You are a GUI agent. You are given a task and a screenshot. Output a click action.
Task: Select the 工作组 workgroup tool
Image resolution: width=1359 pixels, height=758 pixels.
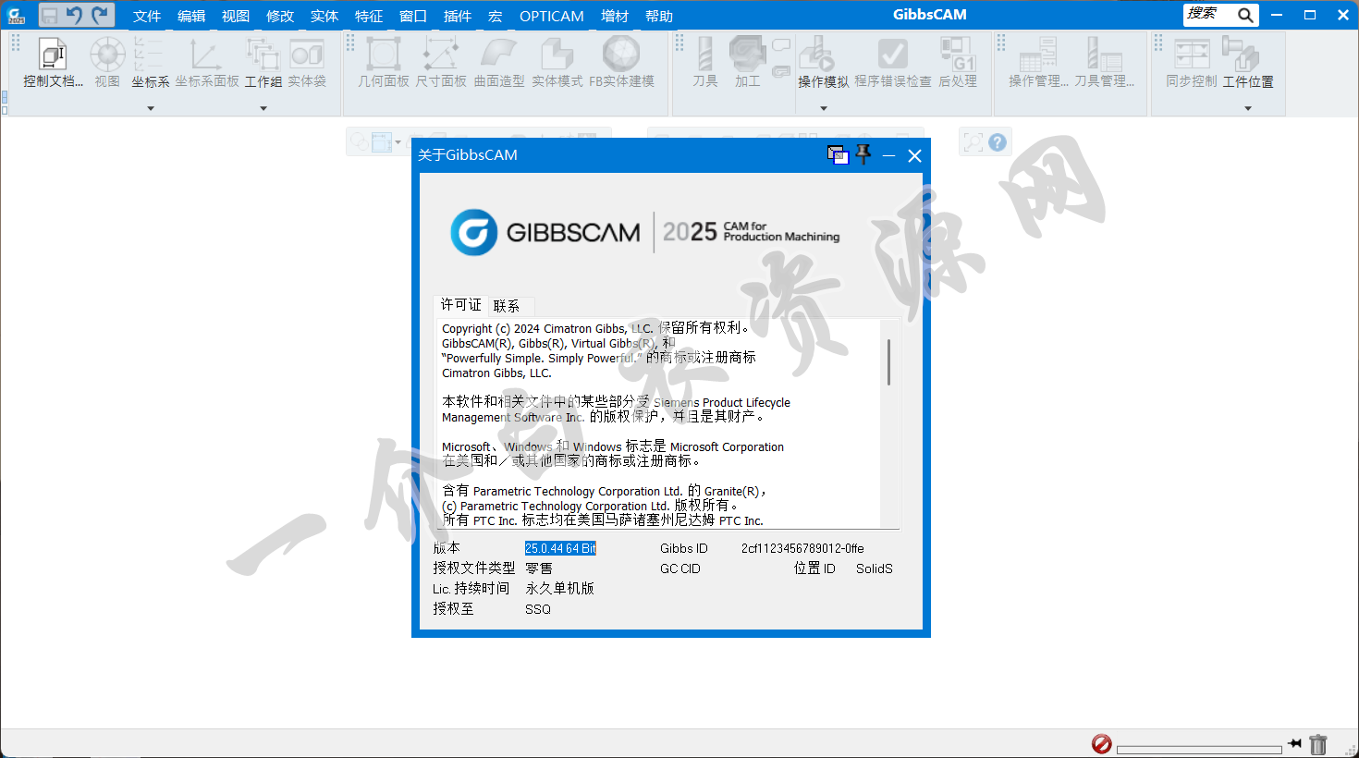[x=263, y=63]
